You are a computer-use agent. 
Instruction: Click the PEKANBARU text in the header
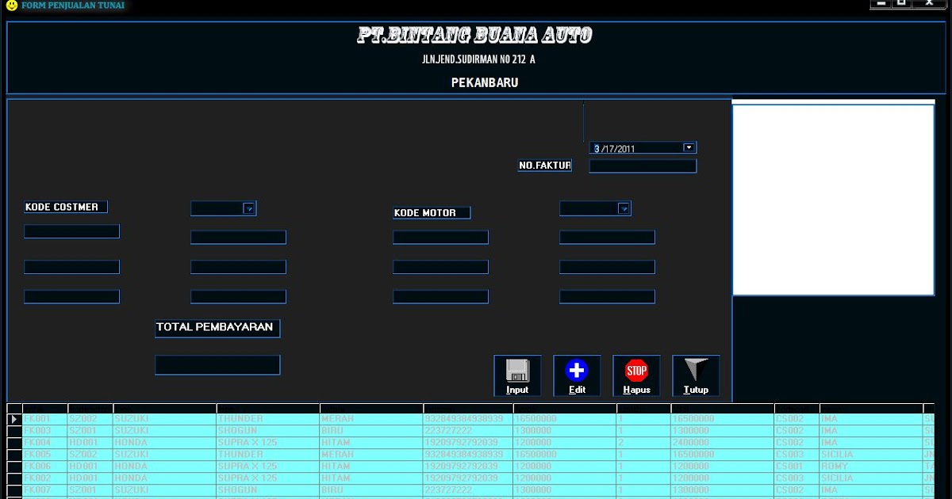pos(485,82)
